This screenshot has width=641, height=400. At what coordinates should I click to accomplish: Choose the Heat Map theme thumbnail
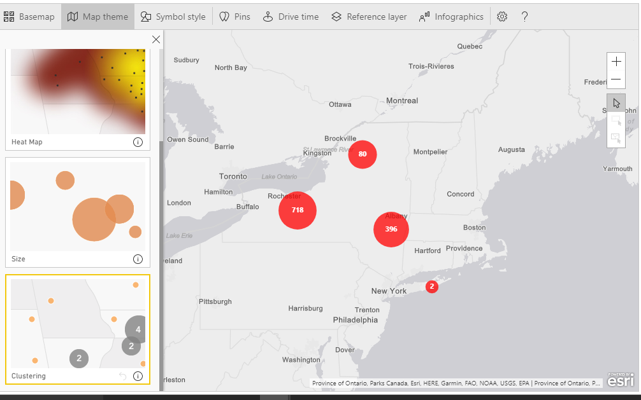pos(78,92)
